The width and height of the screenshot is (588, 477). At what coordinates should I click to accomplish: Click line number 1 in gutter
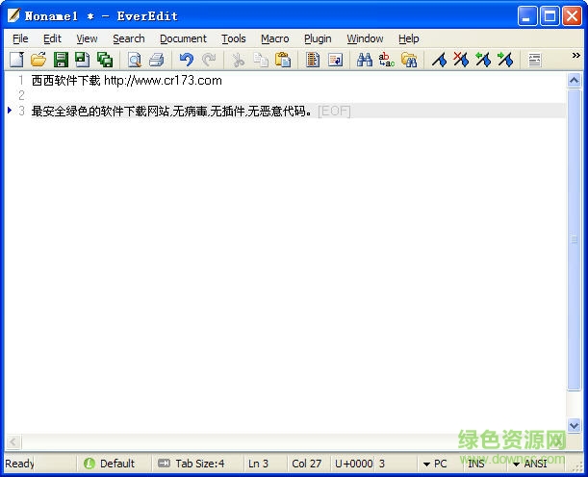click(x=21, y=80)
